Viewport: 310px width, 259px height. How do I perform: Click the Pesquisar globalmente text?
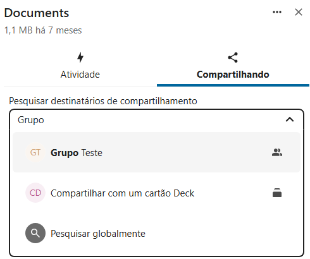coord(98,234)
